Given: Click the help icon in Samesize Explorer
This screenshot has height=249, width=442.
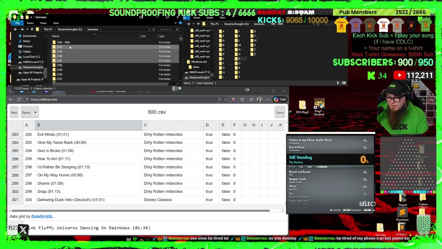Looking at the screenshot, I should [x=180, y=23].
